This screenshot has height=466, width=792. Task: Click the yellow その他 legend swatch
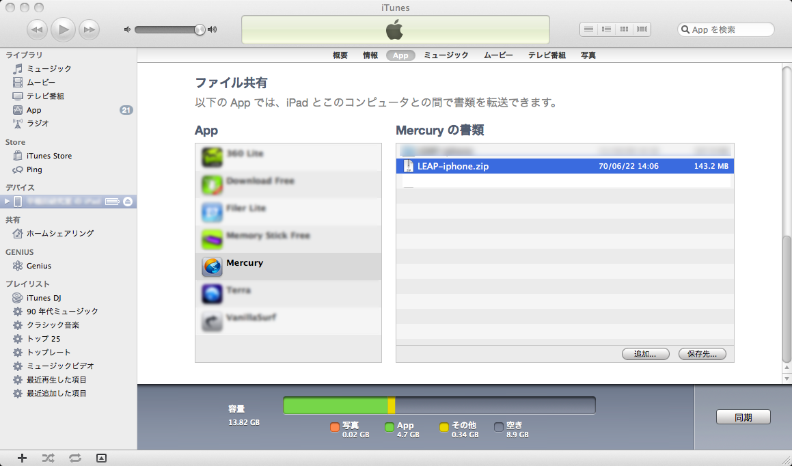point(444,427)
